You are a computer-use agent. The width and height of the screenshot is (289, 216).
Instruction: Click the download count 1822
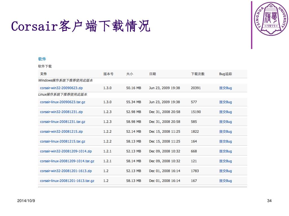(195, 132)
